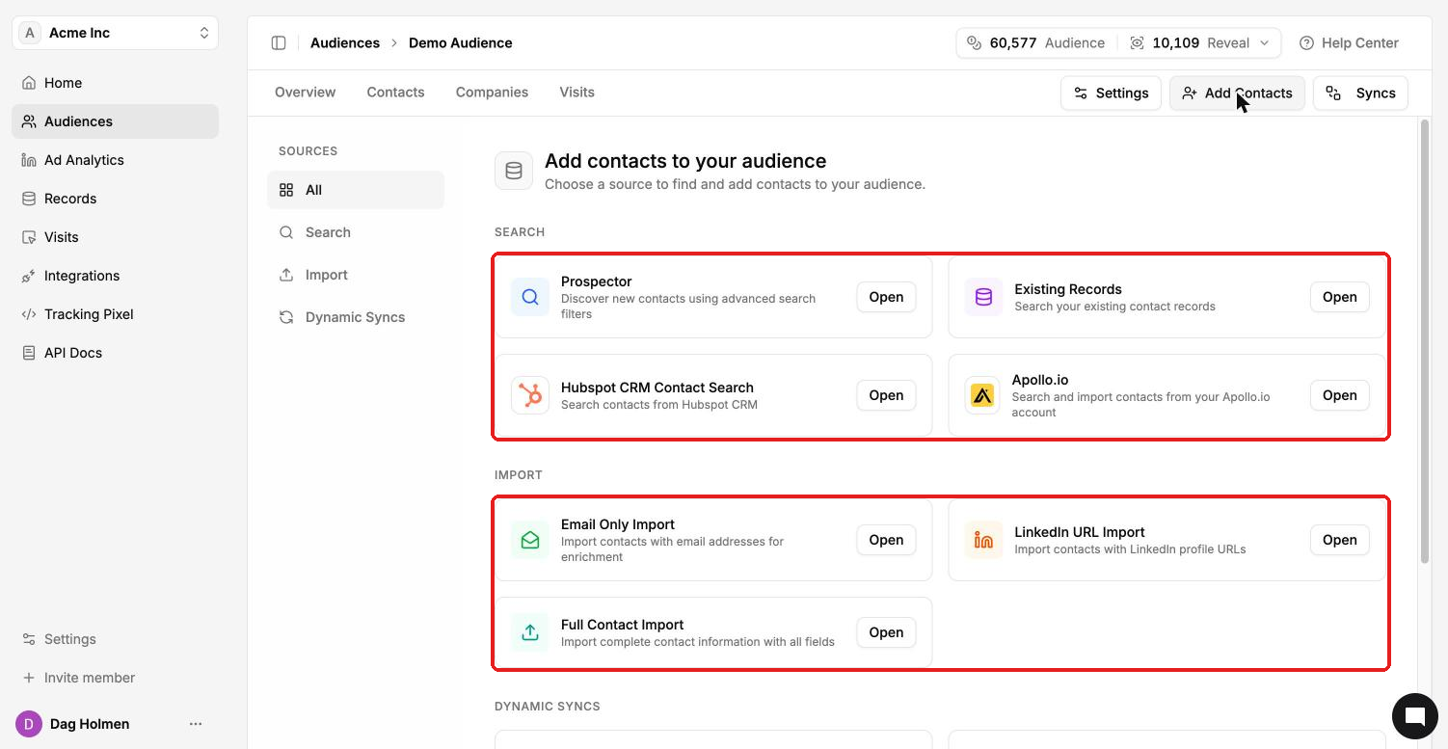Click the audience Settings button
This screenshot has width=1448, height=749.
click(x=1111, y=94)
